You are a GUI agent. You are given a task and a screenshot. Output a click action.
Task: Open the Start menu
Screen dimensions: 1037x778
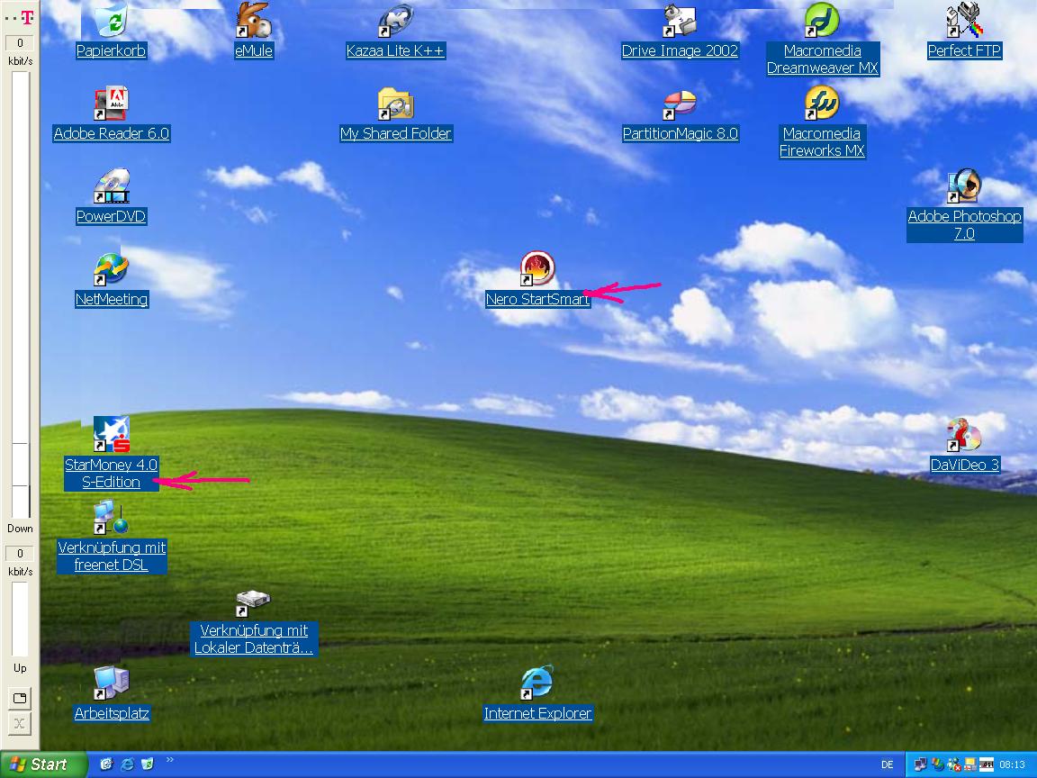(43, 764)
